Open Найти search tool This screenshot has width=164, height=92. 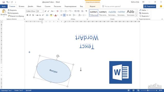[x=143, y=10]
